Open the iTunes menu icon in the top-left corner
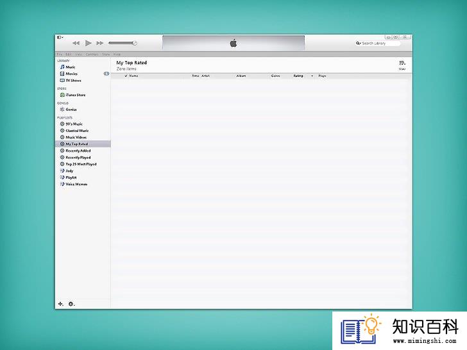This screenshot has height=350, width=467. 60,37
